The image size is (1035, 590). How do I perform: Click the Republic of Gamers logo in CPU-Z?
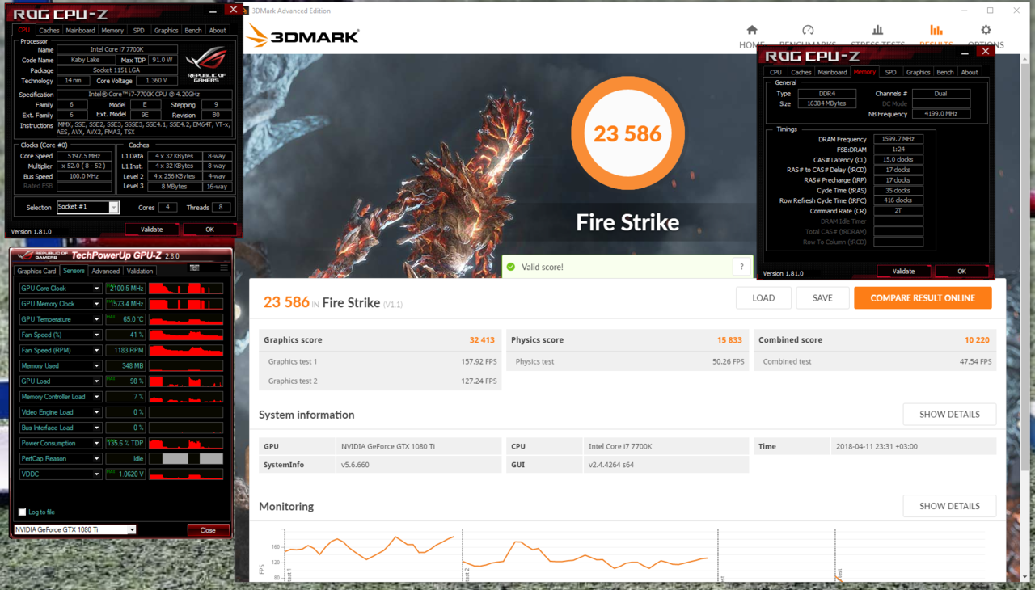click(x=206, y=65)
